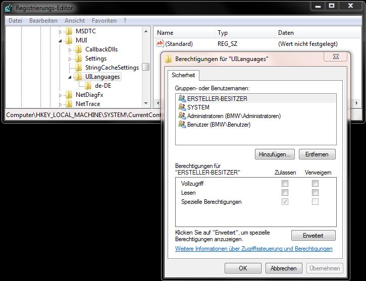Click the Typ column header
The height and width of the screenshot is (281, 366).
tap(244, 33)
